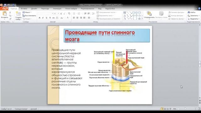Open the Shape Fill (Заливка фигуры) dropdown
The width and height of the screenshot is (201, 113).
click(x=177, y=12)
